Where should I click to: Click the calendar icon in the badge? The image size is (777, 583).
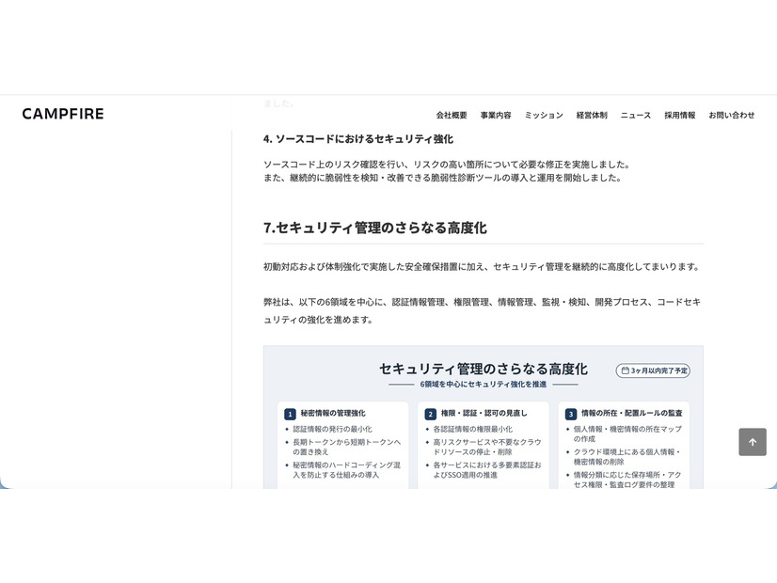pyautogui.click(x=625, y=370)
